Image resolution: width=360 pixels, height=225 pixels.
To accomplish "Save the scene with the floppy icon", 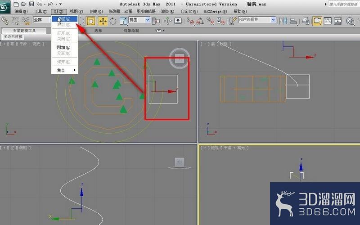I will (x=31, y=4).
